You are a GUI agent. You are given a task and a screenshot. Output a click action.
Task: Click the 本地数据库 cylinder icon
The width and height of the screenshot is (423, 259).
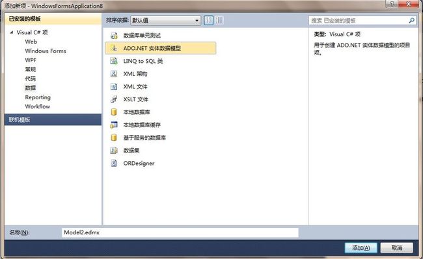(x=114, y=112)
